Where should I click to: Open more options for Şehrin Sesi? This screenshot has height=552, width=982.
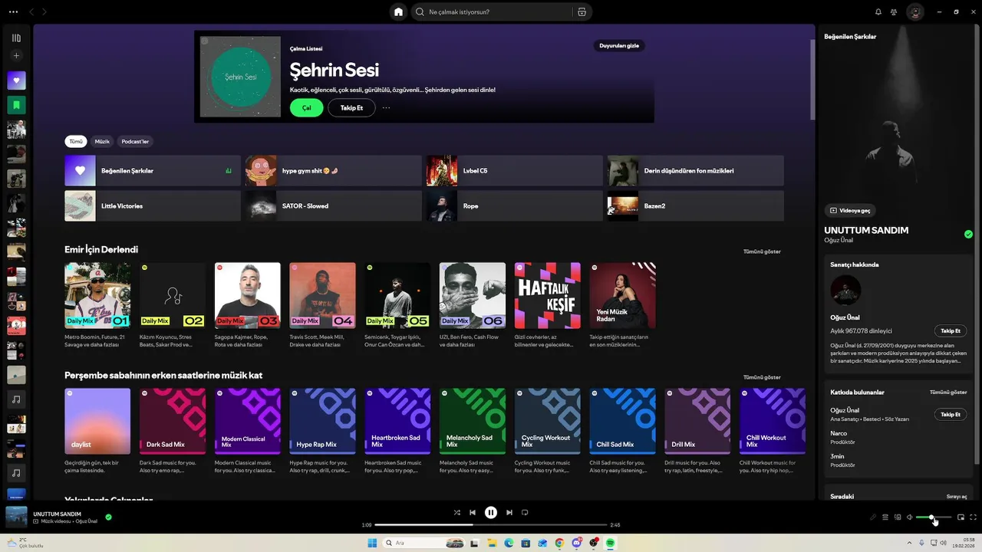coord(386,108)
